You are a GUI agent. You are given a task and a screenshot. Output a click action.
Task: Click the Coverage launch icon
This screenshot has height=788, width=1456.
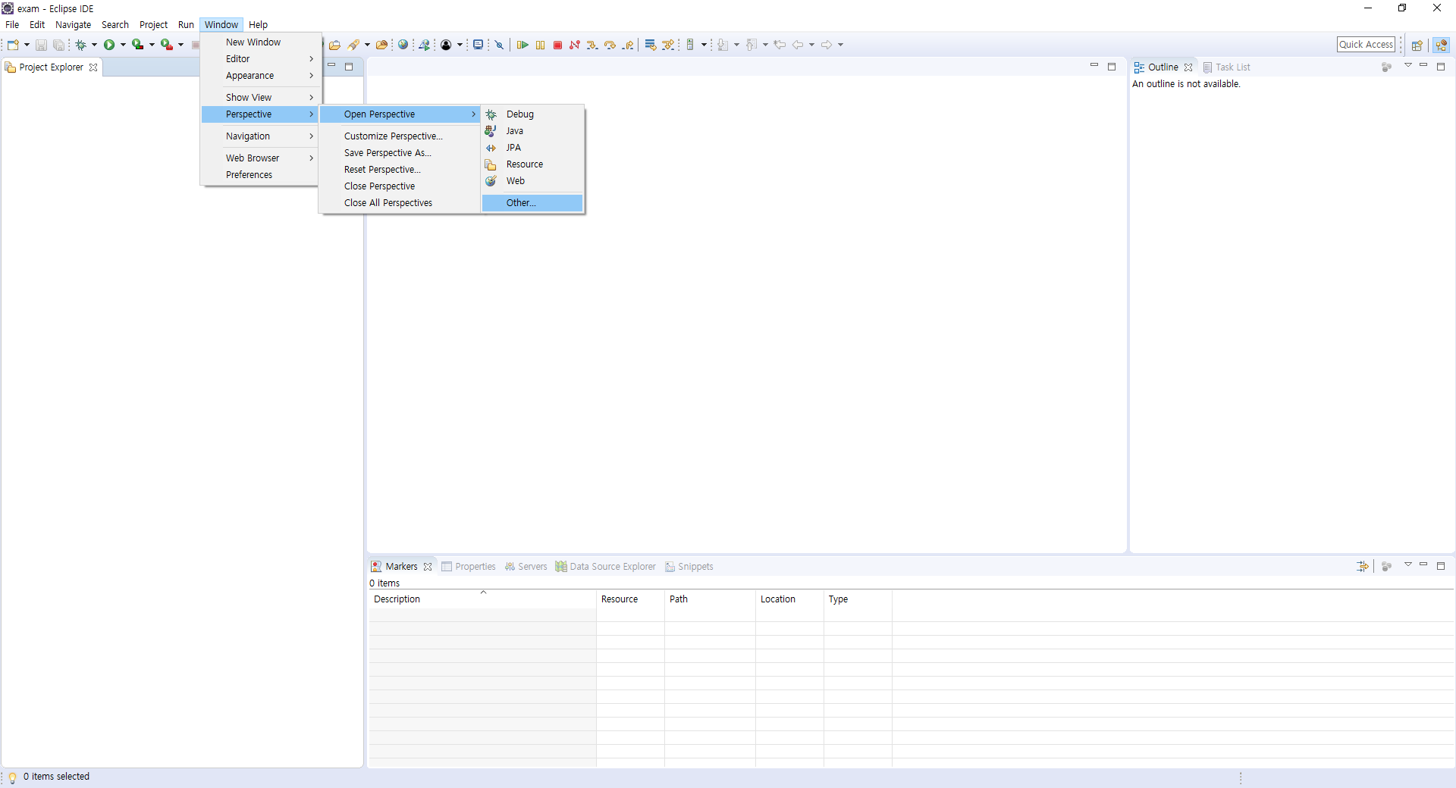[137, 45]
